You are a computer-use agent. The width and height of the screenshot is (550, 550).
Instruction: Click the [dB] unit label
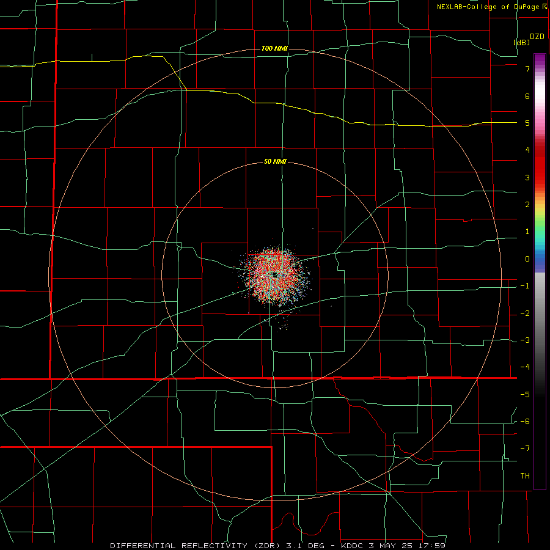click(x=522, y=42)
